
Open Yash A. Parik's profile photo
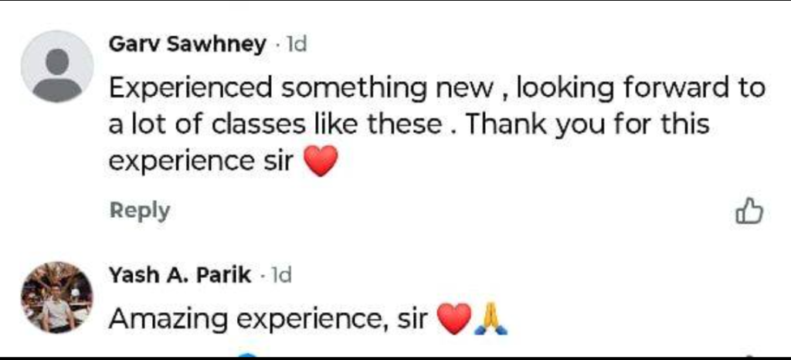(56, 297)
